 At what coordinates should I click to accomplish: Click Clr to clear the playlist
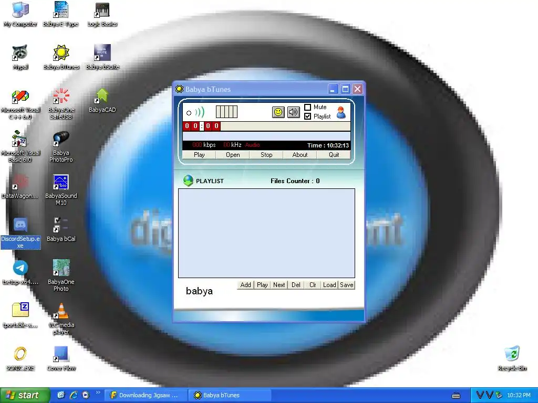point(313,285)
